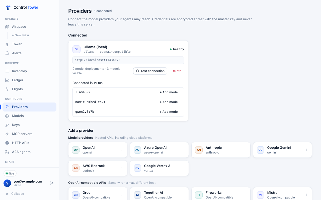321x200 pixels.
Task: Click the Keys key icon
Action: click(7, 125)
